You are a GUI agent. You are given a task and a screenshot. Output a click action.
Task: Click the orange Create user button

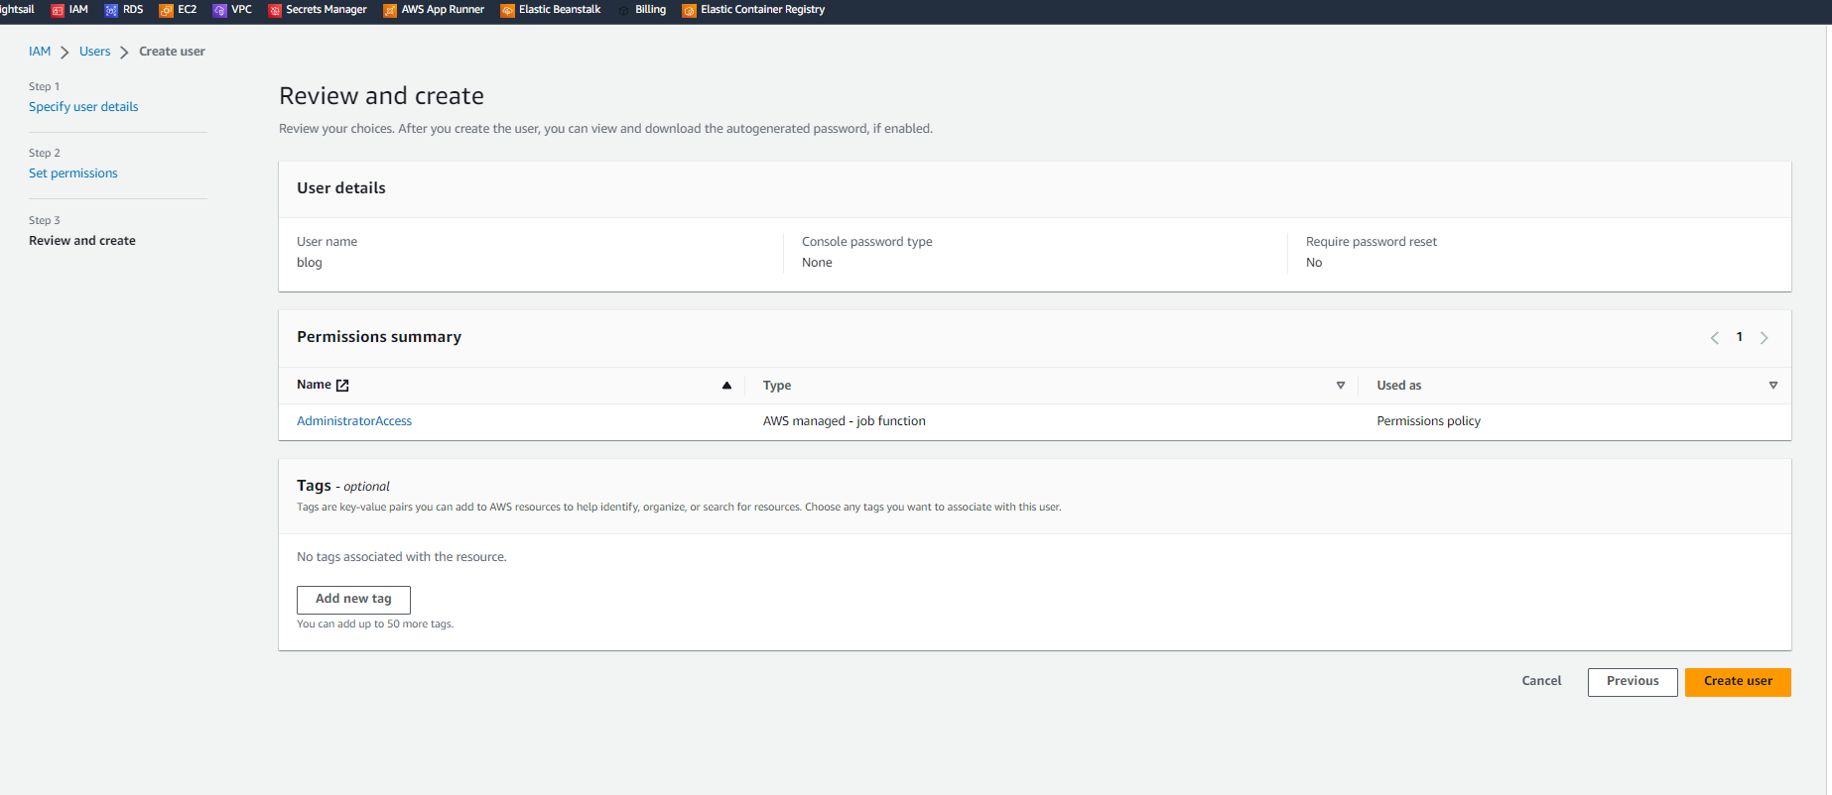1738,682
